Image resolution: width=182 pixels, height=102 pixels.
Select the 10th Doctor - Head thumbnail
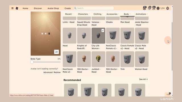(113, 59)
